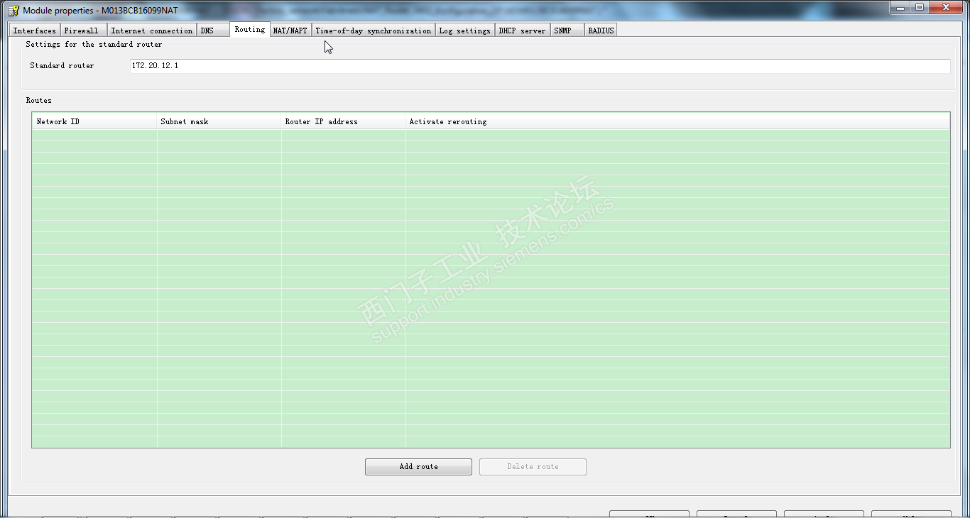Screen dimensions: 970x518
Task: Click the Network ID column header
Action: click(x=94, y=121)
